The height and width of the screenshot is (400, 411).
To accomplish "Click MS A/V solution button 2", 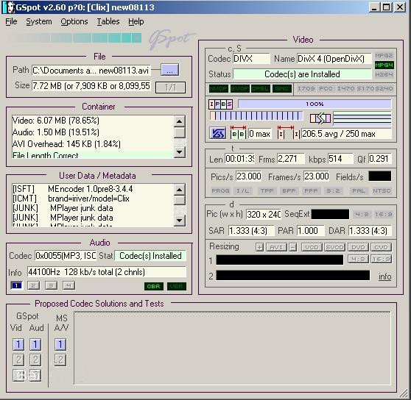I will click(60, 360).
